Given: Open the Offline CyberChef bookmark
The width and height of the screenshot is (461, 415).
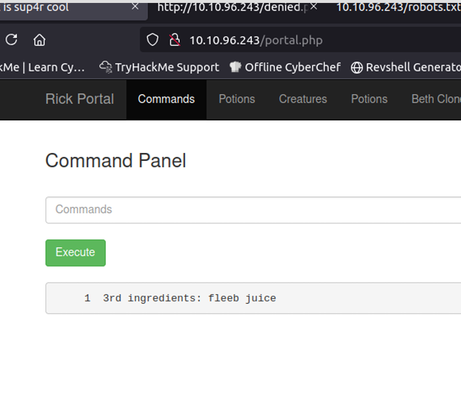Looking at the screenshot, I should pyautogui.click(x=285, y=67).
